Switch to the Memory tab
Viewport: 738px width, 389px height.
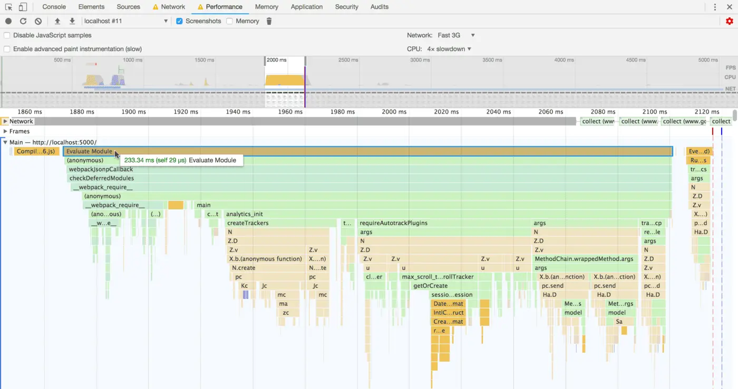coord(266,7)
